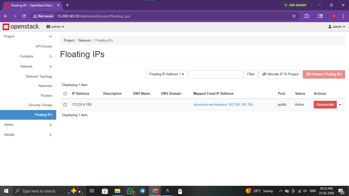Image resolution: width=349 pixels, height=196 pixels.
Task: Open a new browser tab
Action: click(67, 5)
